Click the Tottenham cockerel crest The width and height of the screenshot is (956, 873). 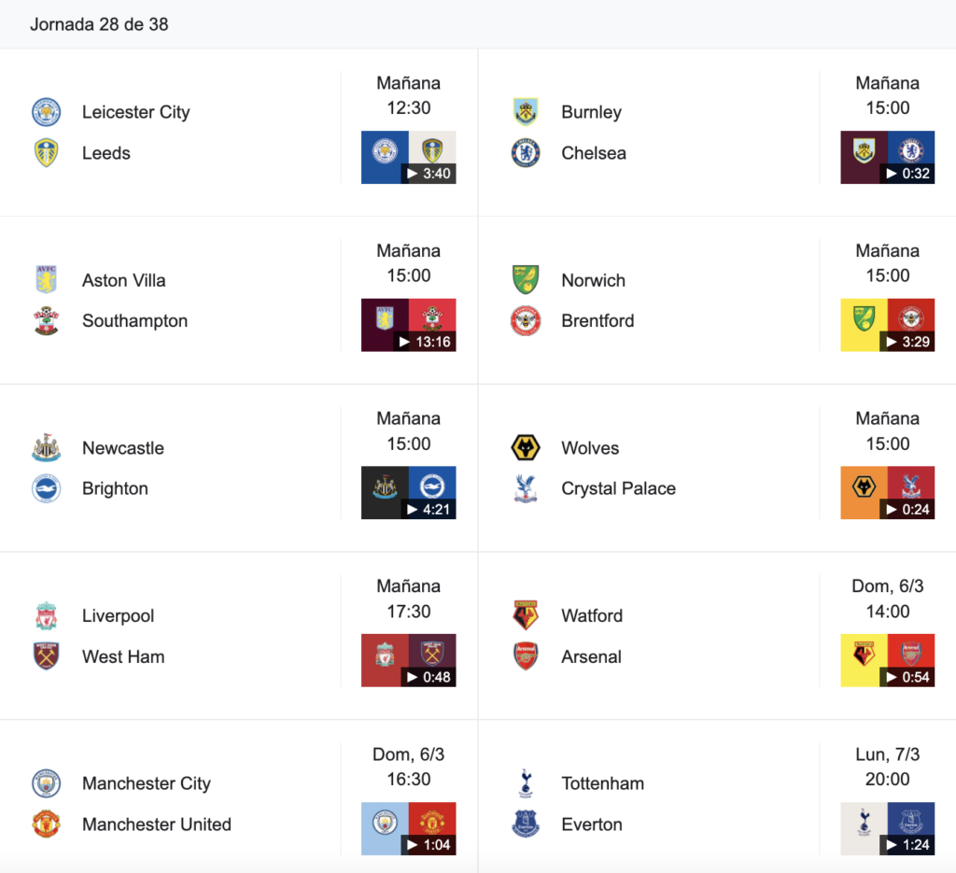point(526,783)
